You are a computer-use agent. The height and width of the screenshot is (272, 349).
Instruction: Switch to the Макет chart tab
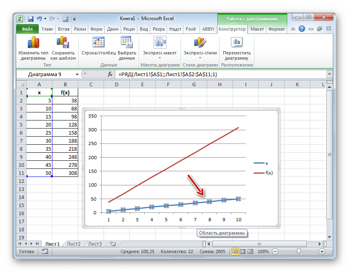pyautogui.click(x=257, y=29)
